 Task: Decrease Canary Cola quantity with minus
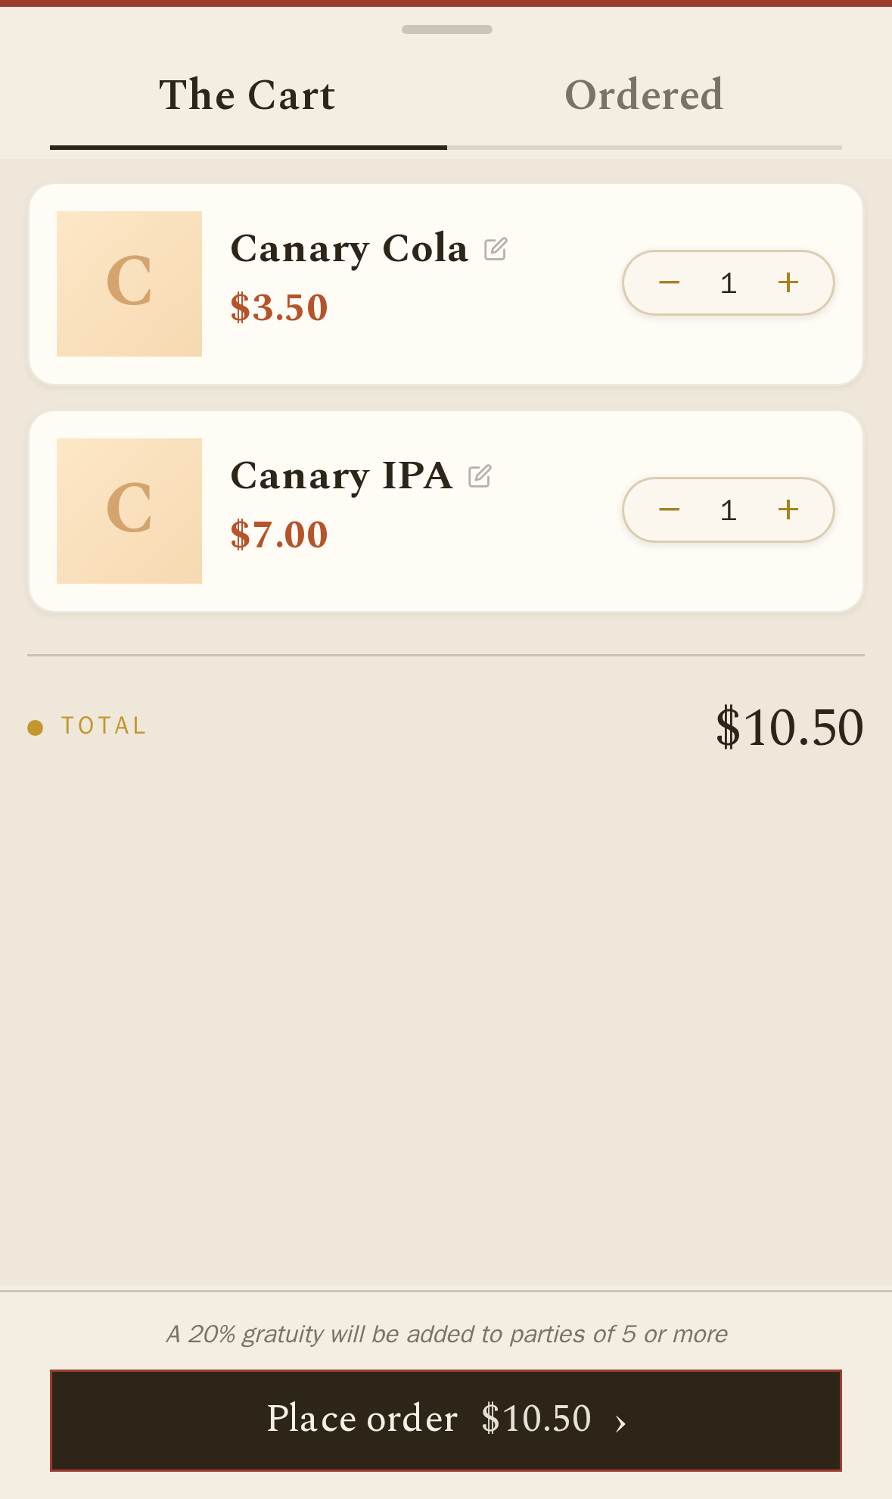[x=669, y=282]
